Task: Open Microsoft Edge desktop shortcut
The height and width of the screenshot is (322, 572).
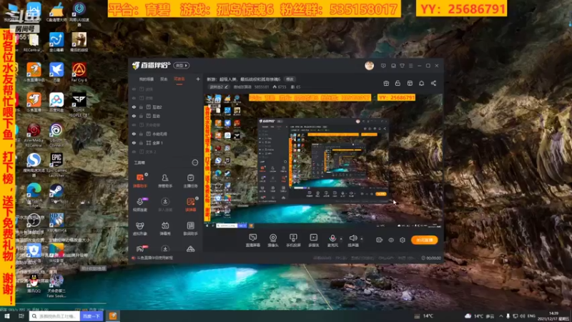Action: point(34,193)
